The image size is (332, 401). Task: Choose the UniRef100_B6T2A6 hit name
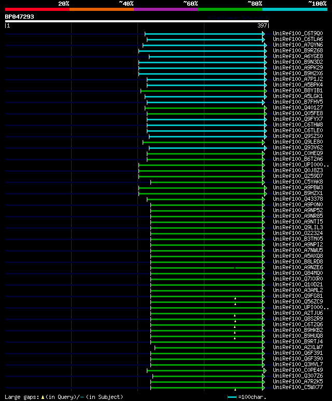(298, 159)
